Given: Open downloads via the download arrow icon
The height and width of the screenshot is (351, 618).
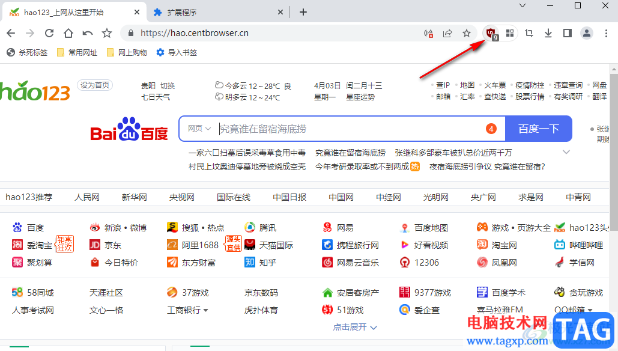Looking at the screenshot, I should (548, 33).
